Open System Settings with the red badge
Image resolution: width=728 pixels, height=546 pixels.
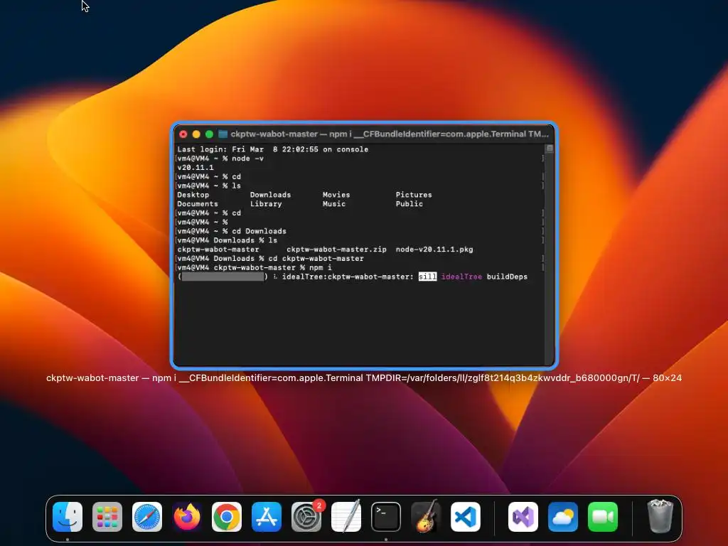pyautogui.click(x=306, y=517)
